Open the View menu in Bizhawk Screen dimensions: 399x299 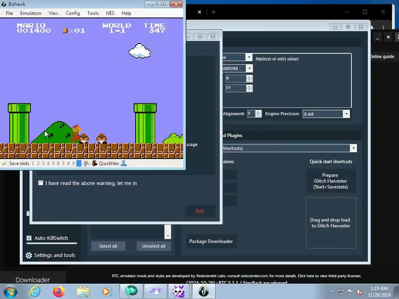click(53, 13)
